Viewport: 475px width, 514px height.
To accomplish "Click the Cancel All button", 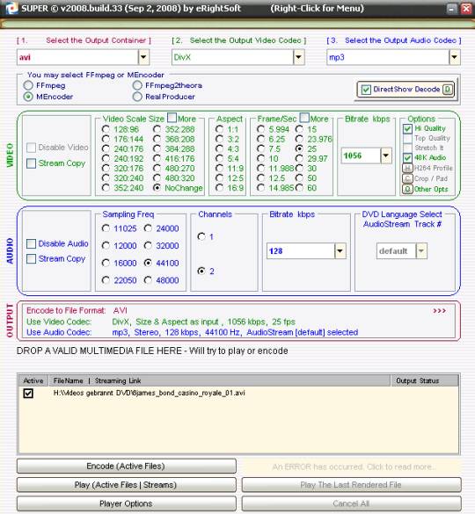I will [351, 503].
